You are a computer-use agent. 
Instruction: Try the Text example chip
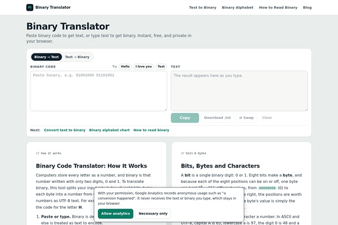161,66
